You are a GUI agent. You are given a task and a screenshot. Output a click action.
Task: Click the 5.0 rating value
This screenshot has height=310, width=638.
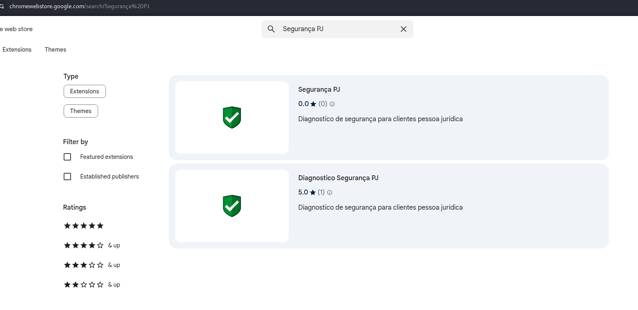pos(303,192)
